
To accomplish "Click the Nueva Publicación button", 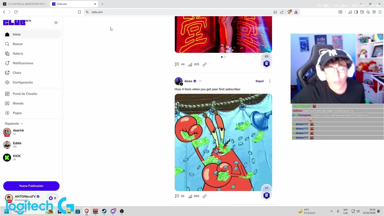I will tap(31, 186).
